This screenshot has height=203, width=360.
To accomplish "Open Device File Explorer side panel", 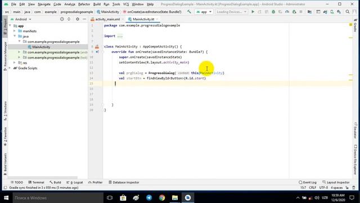I will click(x=355, y=160).
